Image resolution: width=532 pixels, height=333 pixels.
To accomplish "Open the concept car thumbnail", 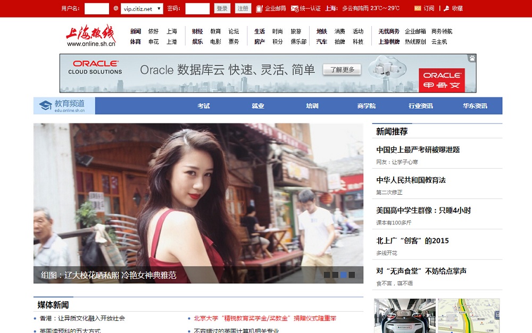I will [405, 315].
